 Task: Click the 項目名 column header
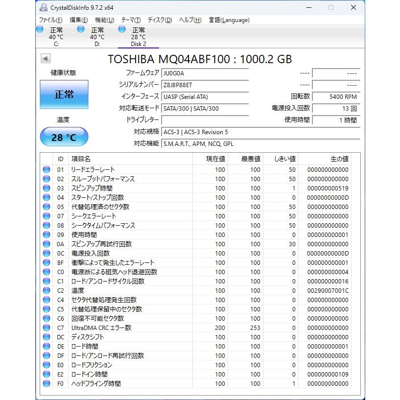(x=130, y=159)
